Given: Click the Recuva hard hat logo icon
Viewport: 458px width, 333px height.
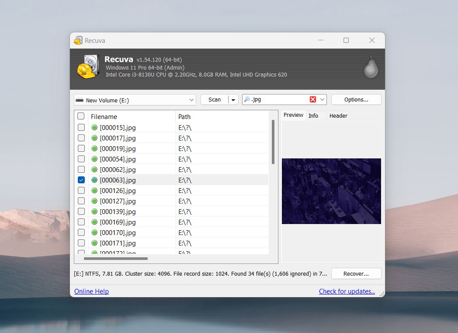Looking at the screenshot, I should (87, 67).
